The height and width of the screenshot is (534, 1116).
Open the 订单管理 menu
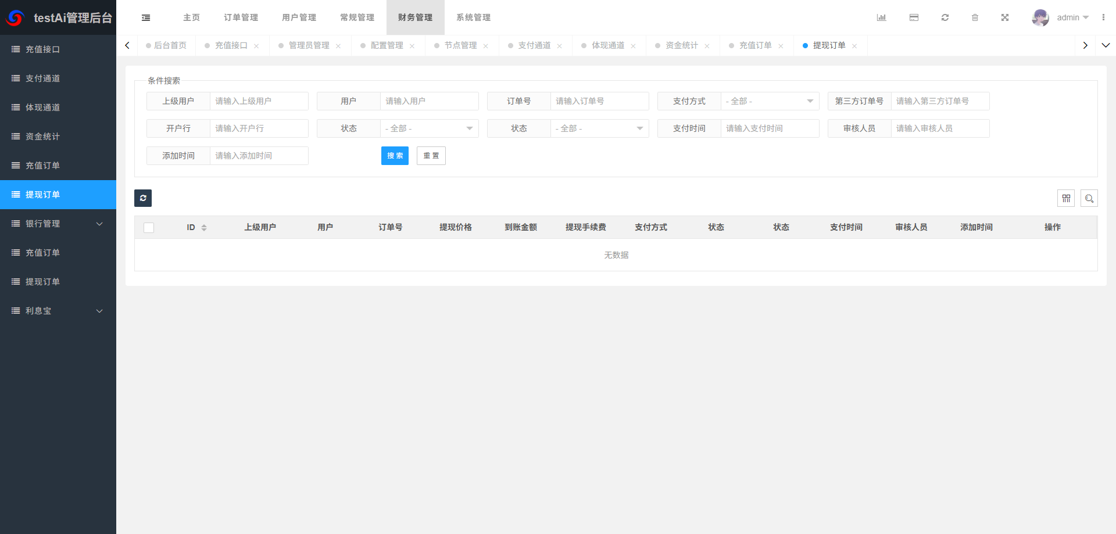(x=241, y=17)
